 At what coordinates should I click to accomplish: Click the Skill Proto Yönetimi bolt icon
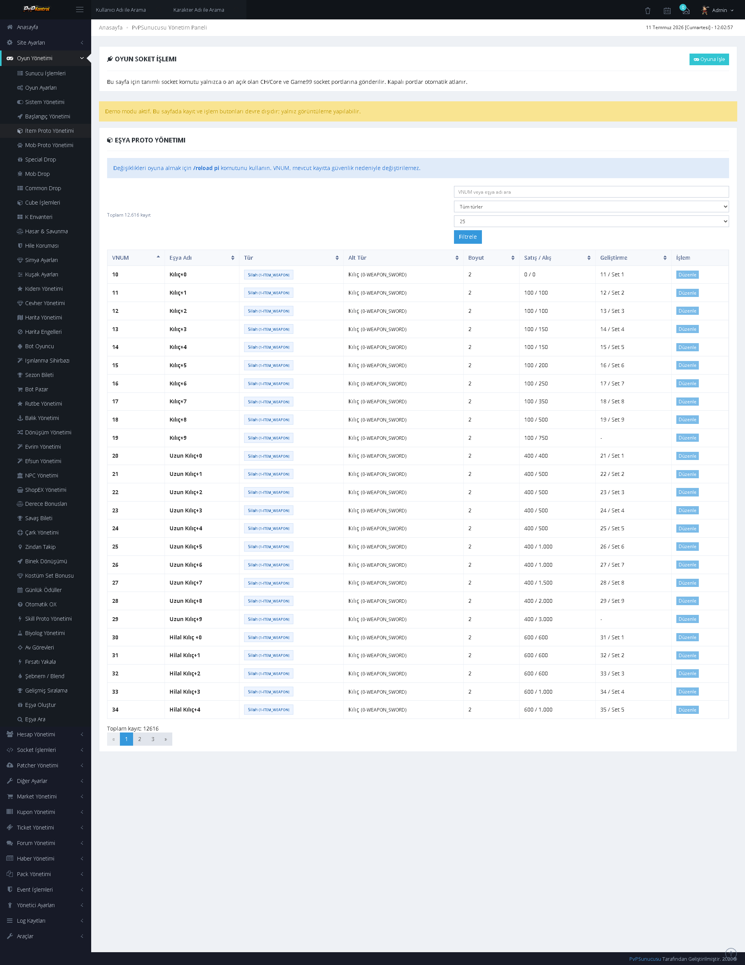pyautogui.click(x=20, y=619)
